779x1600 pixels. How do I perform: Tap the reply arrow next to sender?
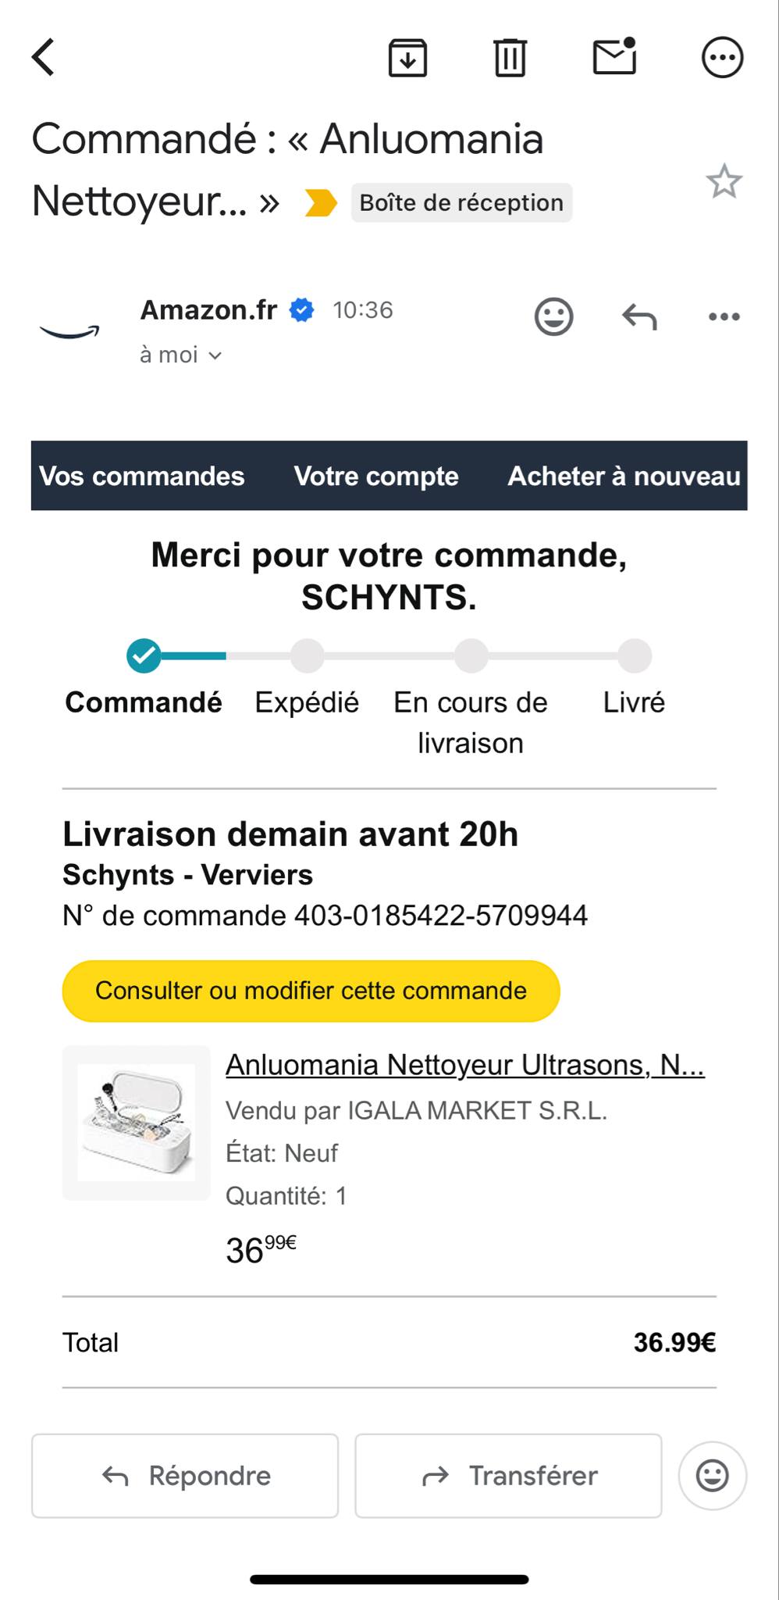[x=639, y=316]
